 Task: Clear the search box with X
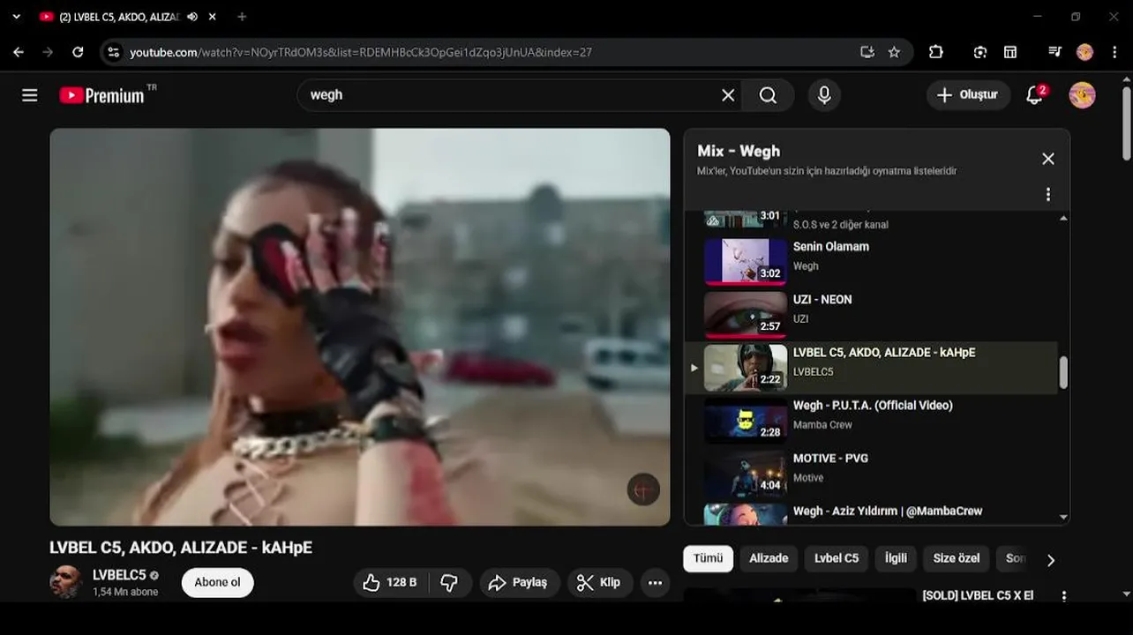(728, 95)
